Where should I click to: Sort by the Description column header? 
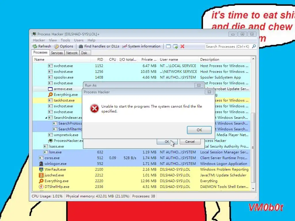[224, 59]
